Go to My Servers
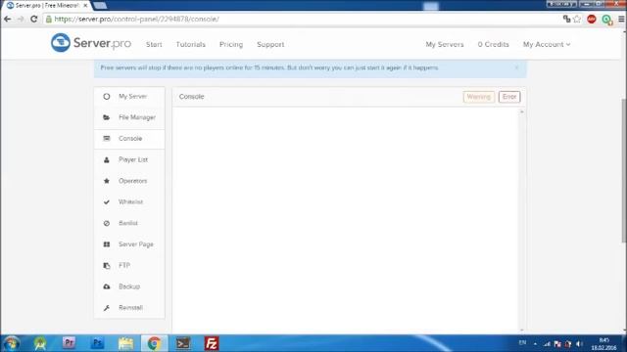Screen dimensions: 627x352 click(x=445, y=44)
